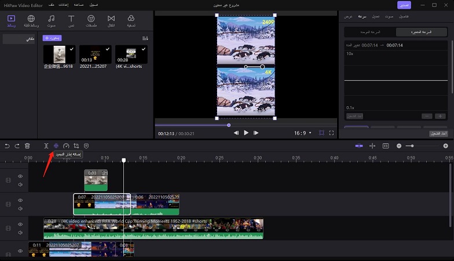Switch to the صوت (Audio) properties tab
The image size is (454, 261).
pos(389,16)
